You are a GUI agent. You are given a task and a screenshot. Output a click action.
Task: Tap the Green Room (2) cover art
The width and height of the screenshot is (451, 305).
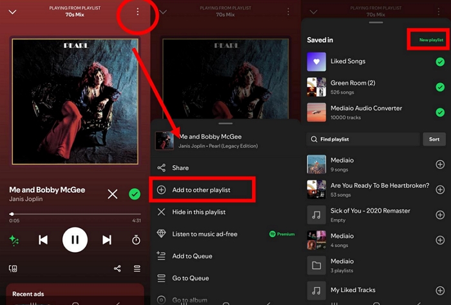point(316,87)
